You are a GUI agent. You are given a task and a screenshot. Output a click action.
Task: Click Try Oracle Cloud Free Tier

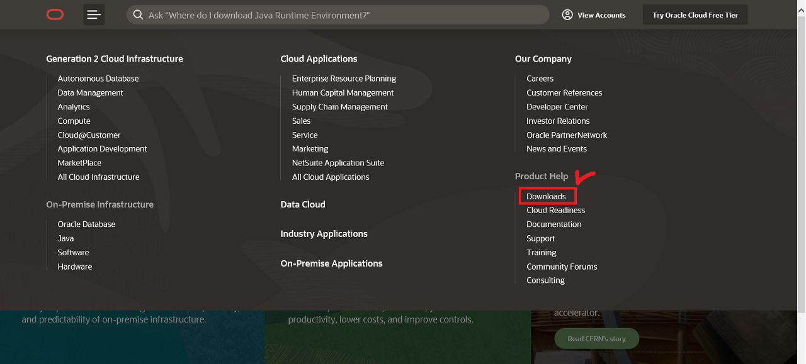point(695,14)
